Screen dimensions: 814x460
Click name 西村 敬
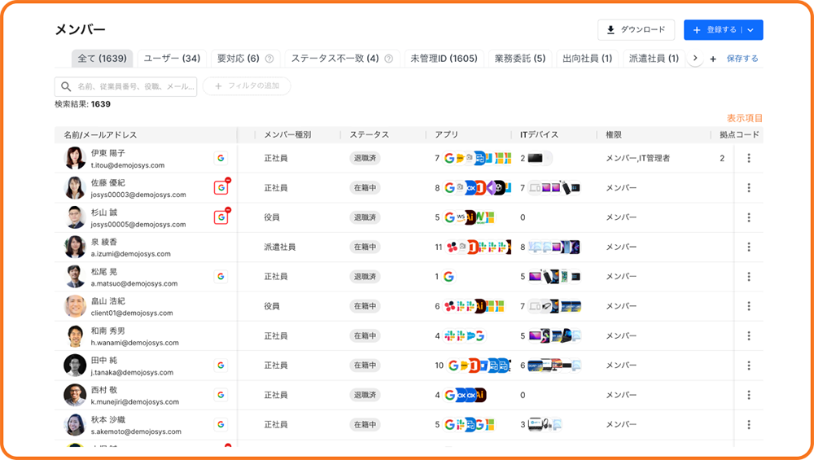tap(104, 390)
